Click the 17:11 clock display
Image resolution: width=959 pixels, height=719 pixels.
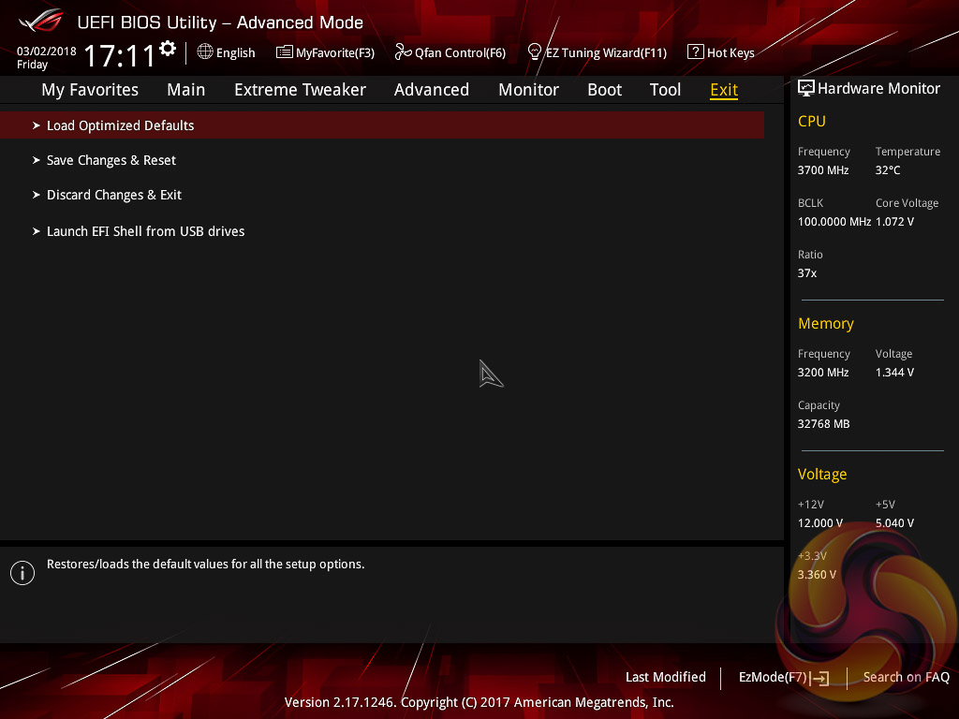point(119,55)
